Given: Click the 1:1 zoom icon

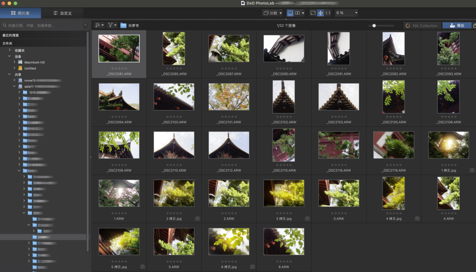Looking at the screenshot, I should tap(328, 13).
